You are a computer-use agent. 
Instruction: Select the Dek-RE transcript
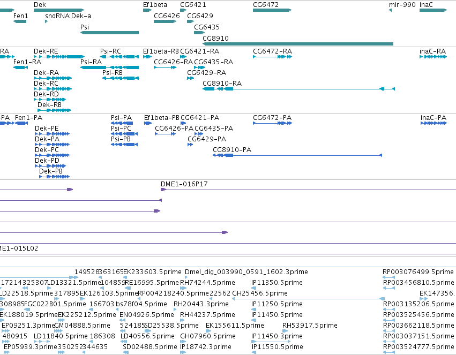[59, 57]
